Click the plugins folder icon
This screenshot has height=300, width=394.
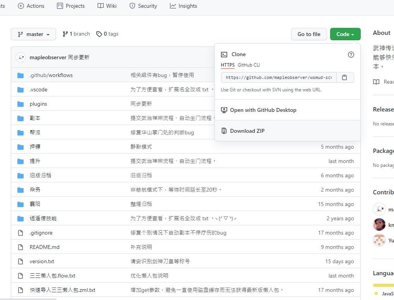[21, 104]
